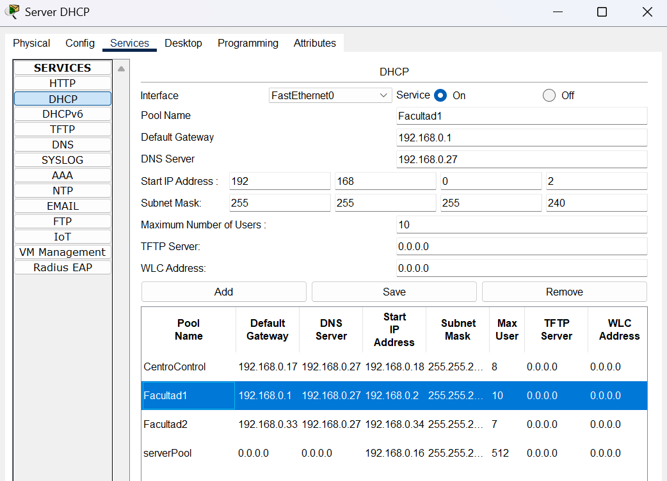Click Subnet Mask fourth octet field 240

pos(597,203)
